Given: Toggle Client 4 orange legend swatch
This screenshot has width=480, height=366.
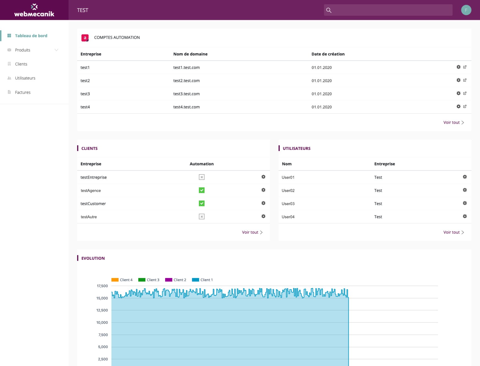Looking at the screenshot, I should [x=115, y=280].
